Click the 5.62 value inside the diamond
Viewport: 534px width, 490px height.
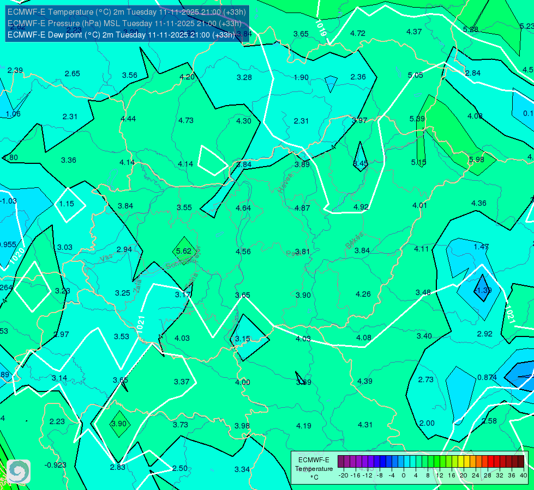click(x=184, y=251)
